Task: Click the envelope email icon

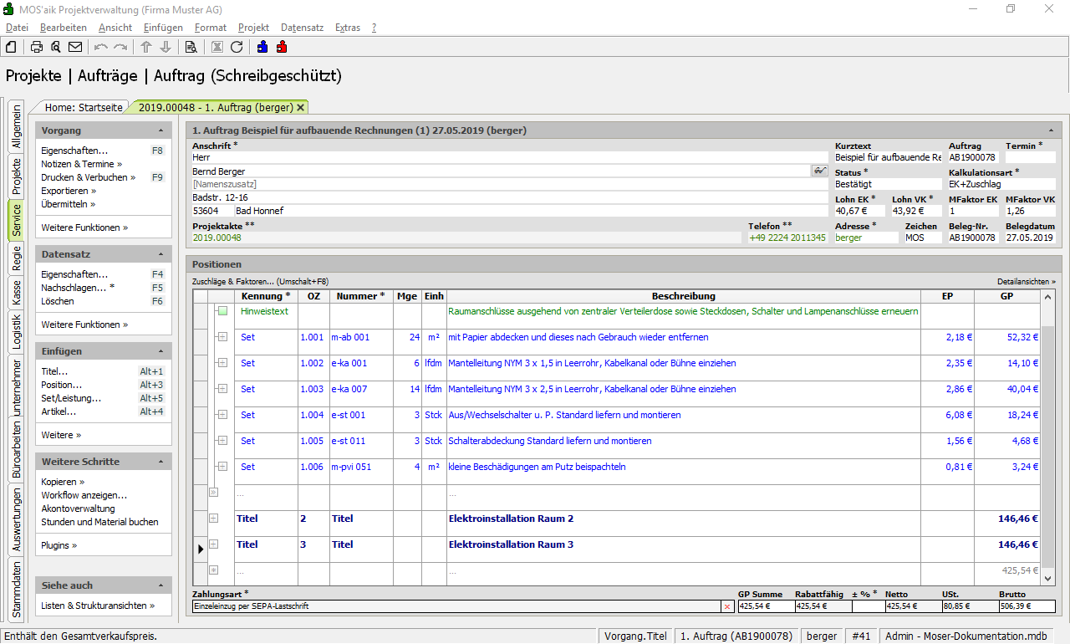Action: tap(75, 47)
